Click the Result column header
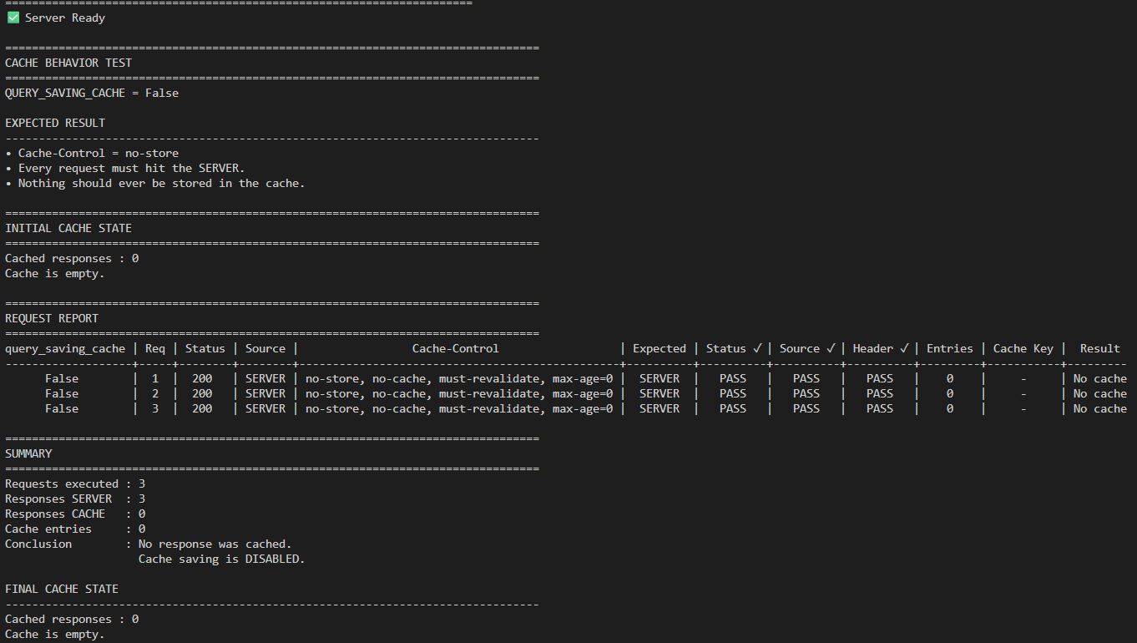This screenshot has height=643, width=1137. (1100, 348)
